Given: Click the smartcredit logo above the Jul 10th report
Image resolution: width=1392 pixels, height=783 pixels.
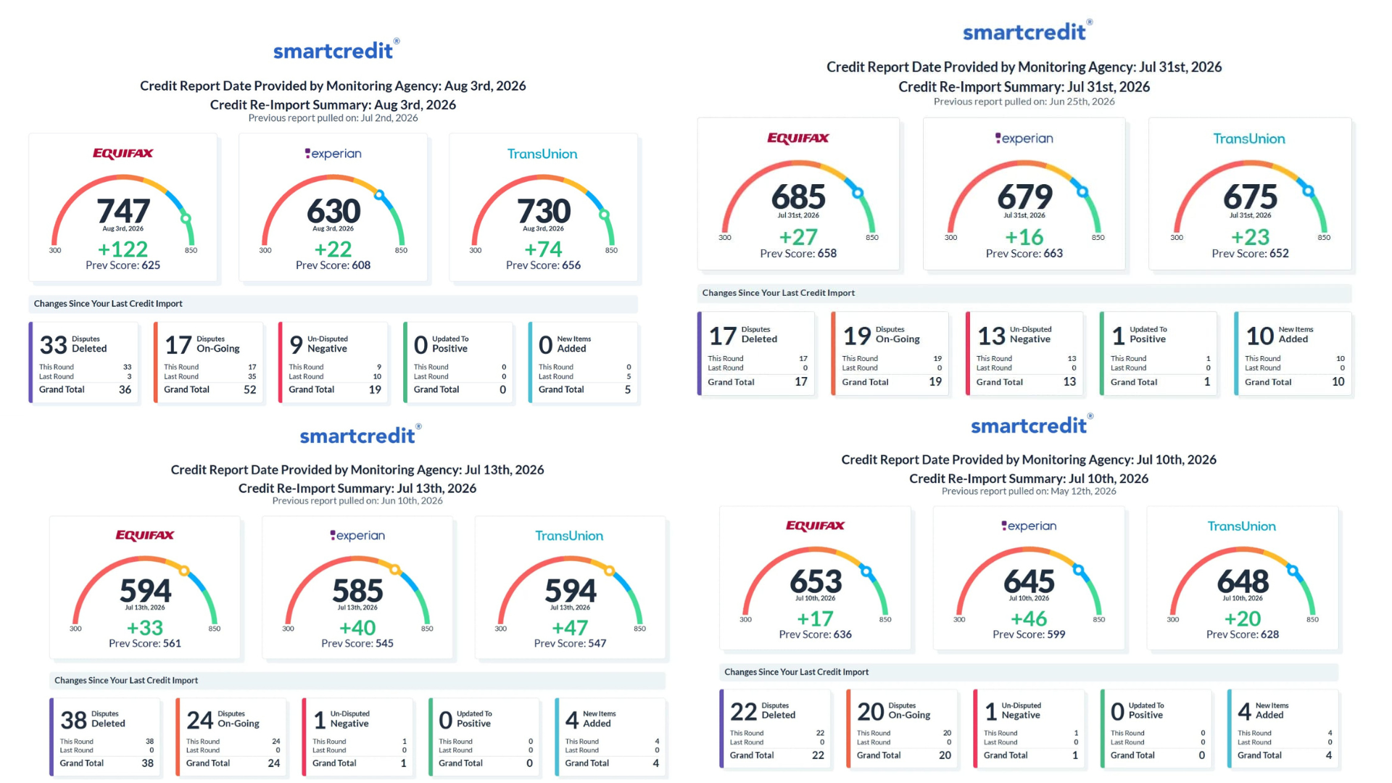Looking at the screenshot, I should (1031, 424).
